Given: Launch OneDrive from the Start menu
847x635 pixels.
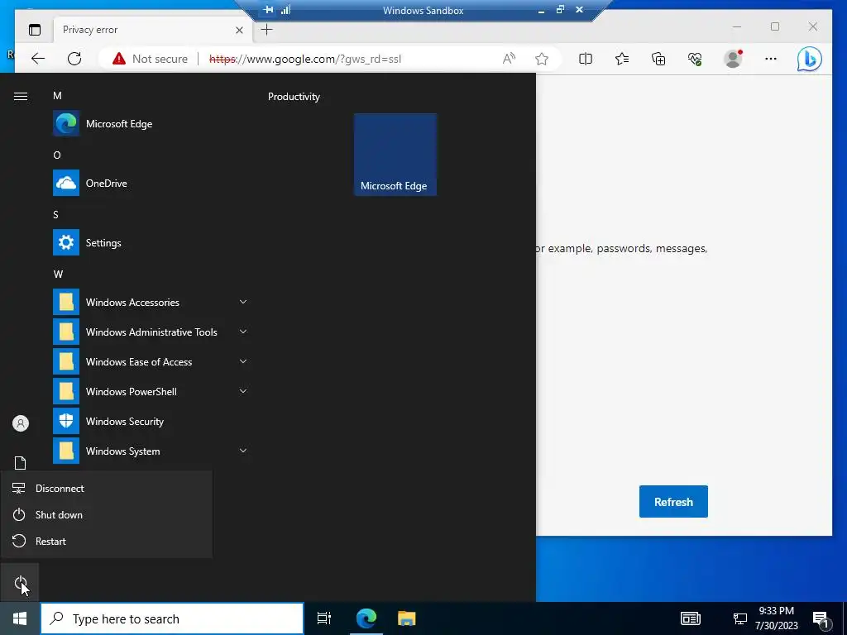Looking at the screenshot, I should click(x=151, y=183).
